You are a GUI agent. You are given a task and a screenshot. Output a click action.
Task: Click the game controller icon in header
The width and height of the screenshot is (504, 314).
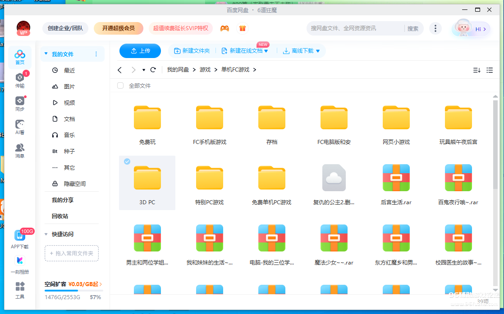pos(225,28)
